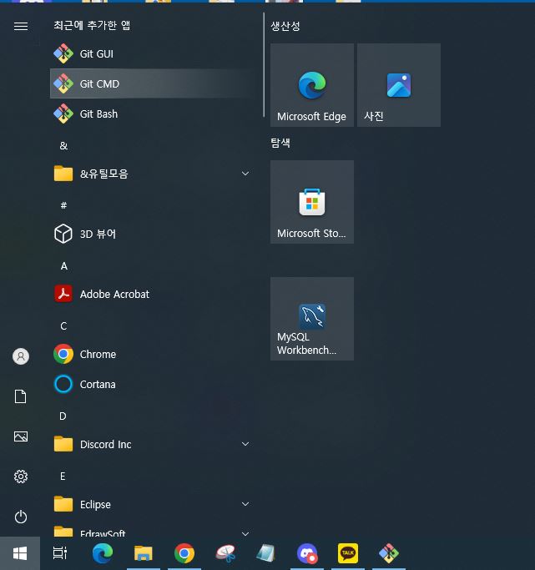Launch the 3D 뷰어 app
Image resolution: width=535 pixels, height=570 pixels.
click(x=153, y=234)
